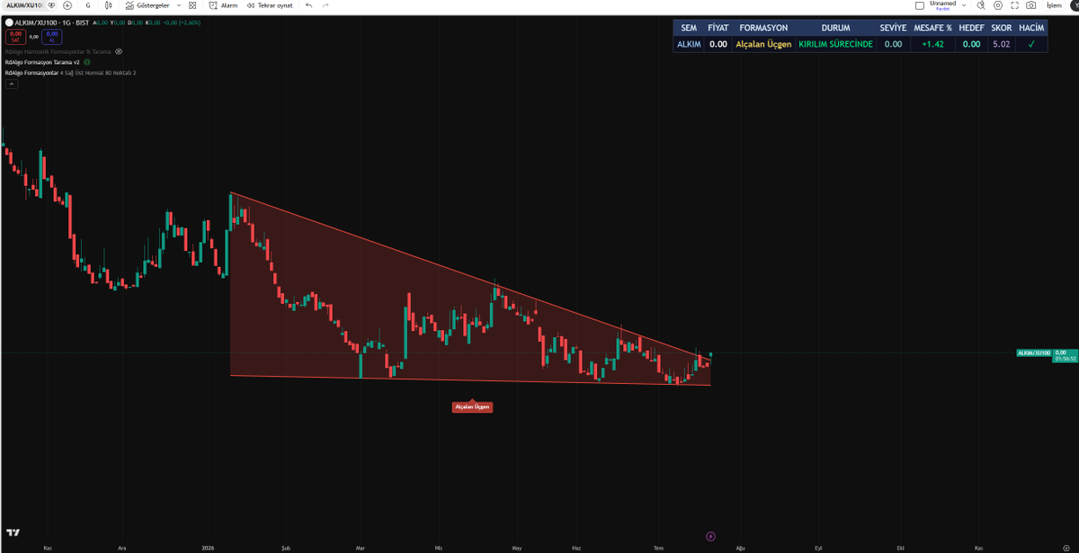Click the 5.02 SKOR value

pos(1002,43)
